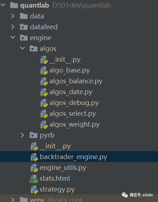Collapse the engine folder
This screenshot has height=202, width=158.
[13, 38]
